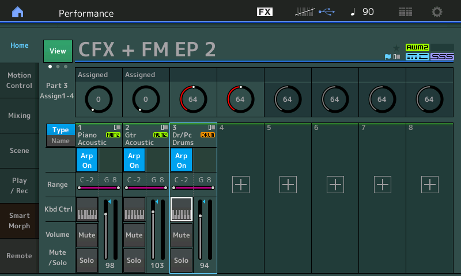Switch part display to Type
Screen dimensions: 461x276
click(x=61, y=129)
